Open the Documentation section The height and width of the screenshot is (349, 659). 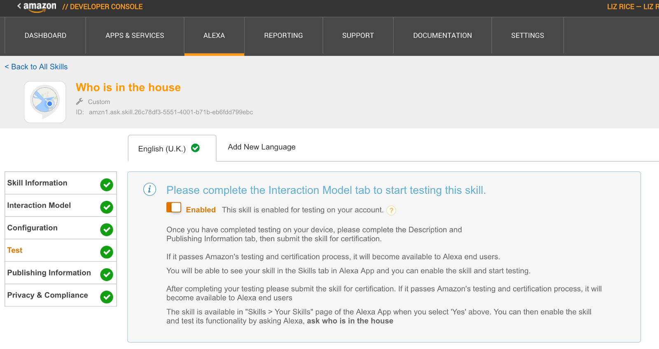[442, 35]
